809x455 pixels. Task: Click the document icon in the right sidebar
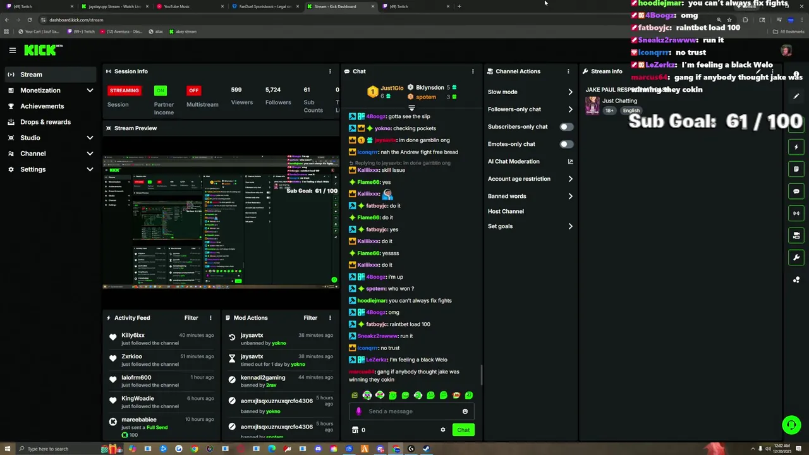click(796, 169)
